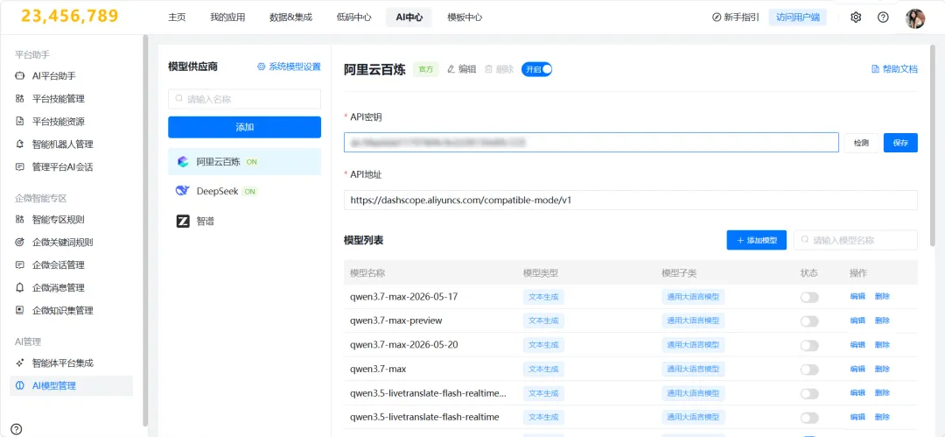Open 系统模型设置 link
Screen dimensions: 945x437
[x=289, y=67]
